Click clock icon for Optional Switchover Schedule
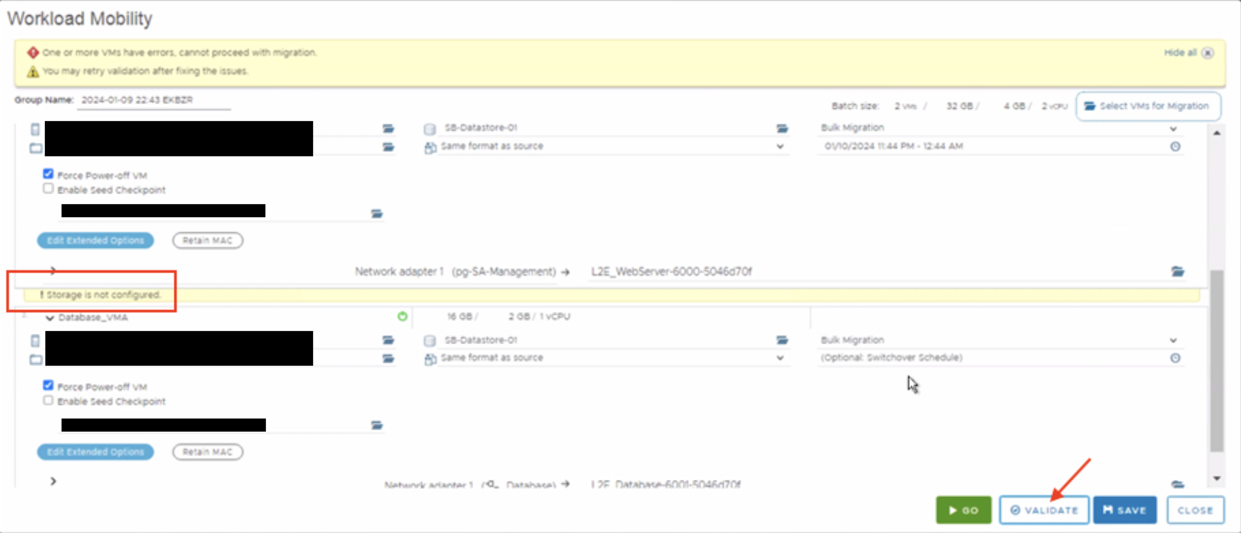The height and width of the screenshot is (533, 1241). pyautogui.click(x=1175, y=358)
